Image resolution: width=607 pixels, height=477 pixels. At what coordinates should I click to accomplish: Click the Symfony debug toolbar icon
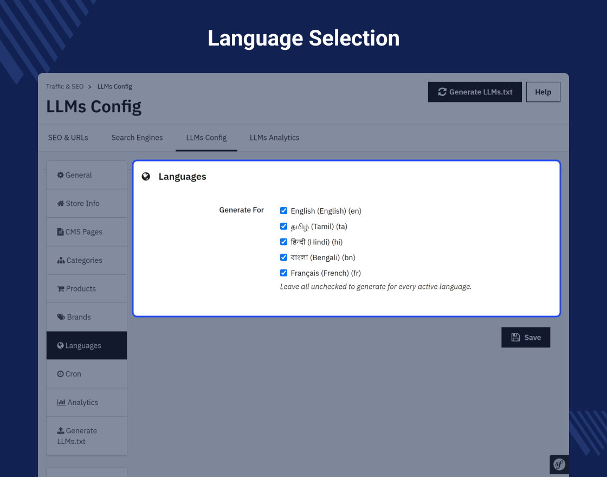point(559,464)
